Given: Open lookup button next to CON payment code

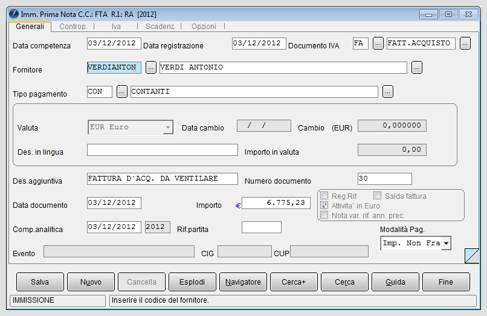Looking at the screenshot, I should 122,92.
